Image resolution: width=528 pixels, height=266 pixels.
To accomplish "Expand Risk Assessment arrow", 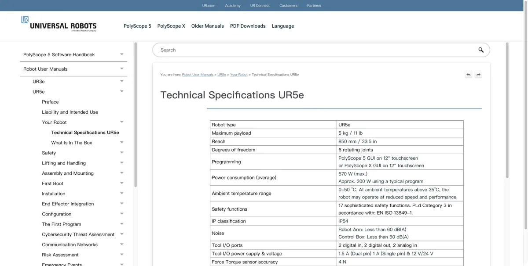I will (122, 255).
